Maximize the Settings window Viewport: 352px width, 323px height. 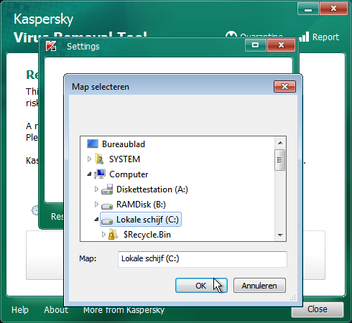256,45
